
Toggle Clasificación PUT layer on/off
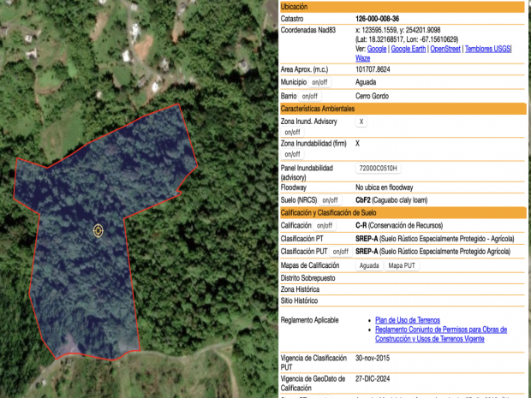340,252
